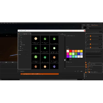
Task: Expand the upper dropdown in right properties panel
Action: point(95,28)
